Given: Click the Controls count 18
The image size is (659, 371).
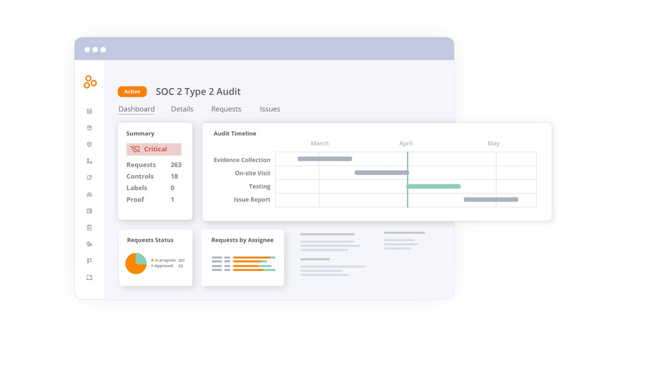Looking at the screenshot, I should click(174, 176).
